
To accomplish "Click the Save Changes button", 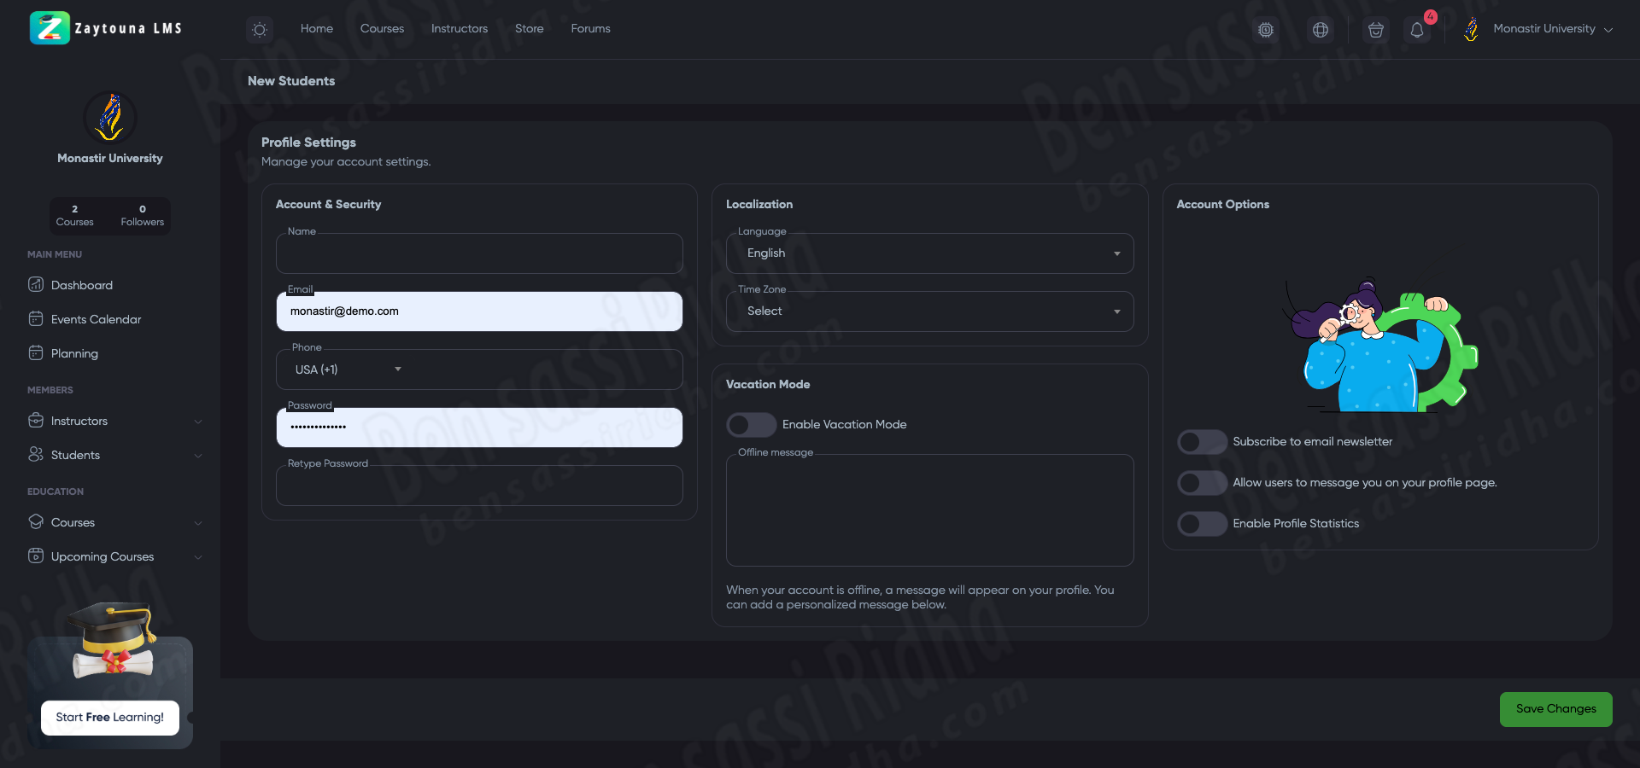I will click(x=1555, y=709).
